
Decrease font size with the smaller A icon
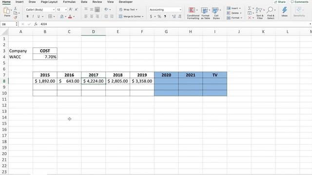76,10
